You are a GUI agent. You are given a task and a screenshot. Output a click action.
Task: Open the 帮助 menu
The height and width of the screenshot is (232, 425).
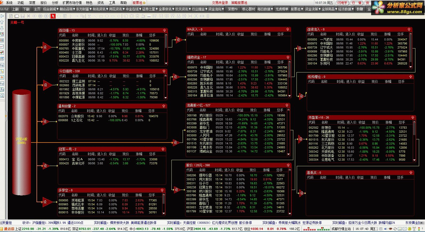pos(123,3)
